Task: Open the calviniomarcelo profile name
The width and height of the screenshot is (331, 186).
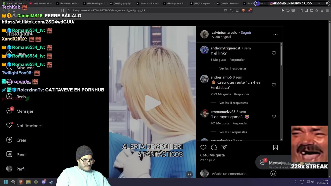Action: click(224, 33)
